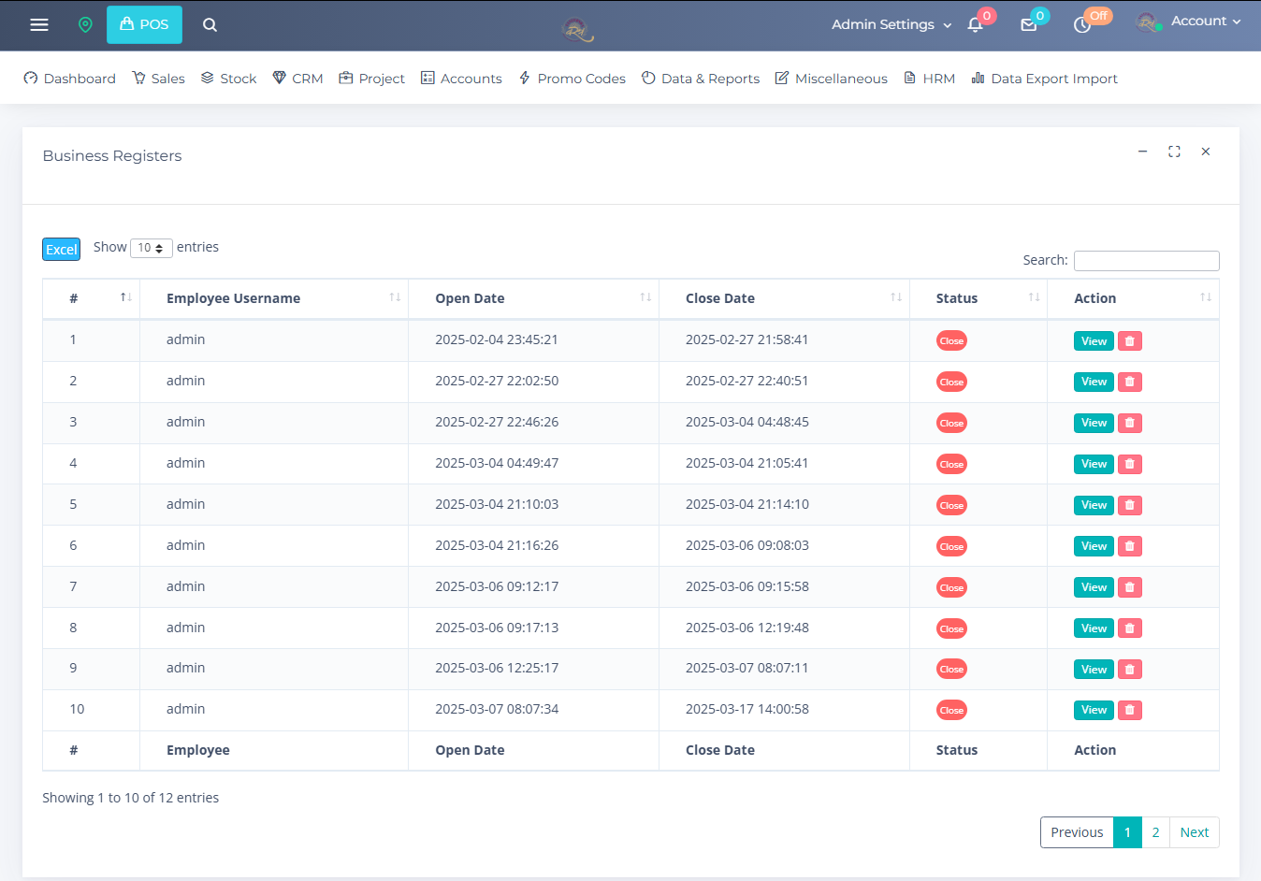Open the Dashboard menu
Image resolution: width=1261 pixels, height=881 pixels.
(70, 79)
